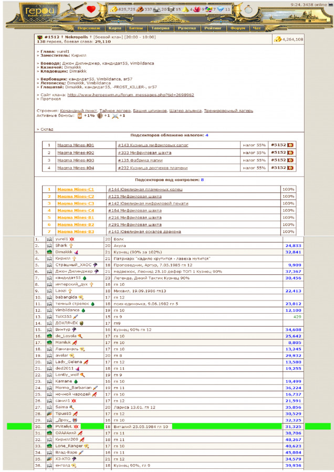Click clan #5152 emblem in Magma Mines-Ю1 row
This screenshot has height=472, width=334.
(290, 145)
